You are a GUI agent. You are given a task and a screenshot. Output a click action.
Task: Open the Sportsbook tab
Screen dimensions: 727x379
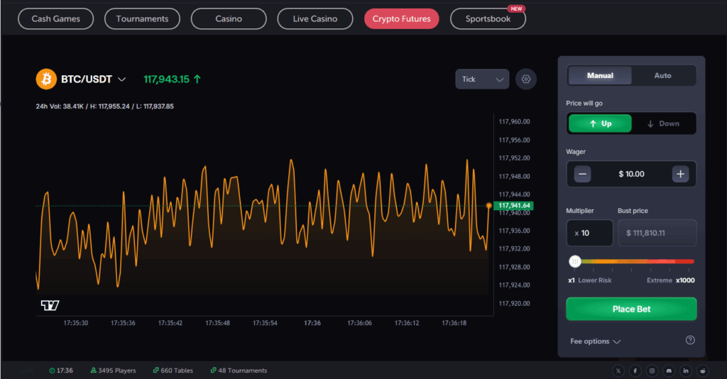488,19
